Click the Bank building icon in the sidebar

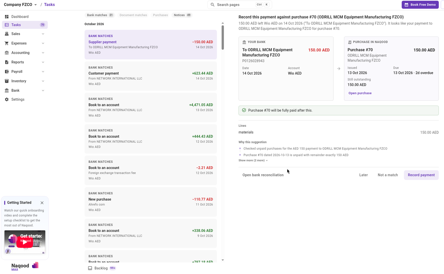[x=7, y=91]
